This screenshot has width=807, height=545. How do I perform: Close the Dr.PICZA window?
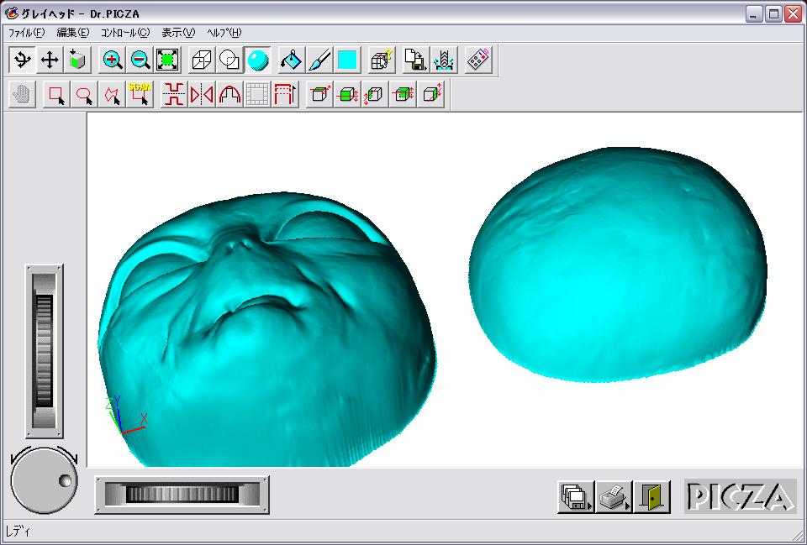point(793,14)
